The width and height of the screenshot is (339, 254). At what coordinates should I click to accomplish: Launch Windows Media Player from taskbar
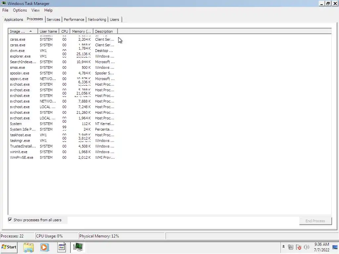[x=45, y=247]
